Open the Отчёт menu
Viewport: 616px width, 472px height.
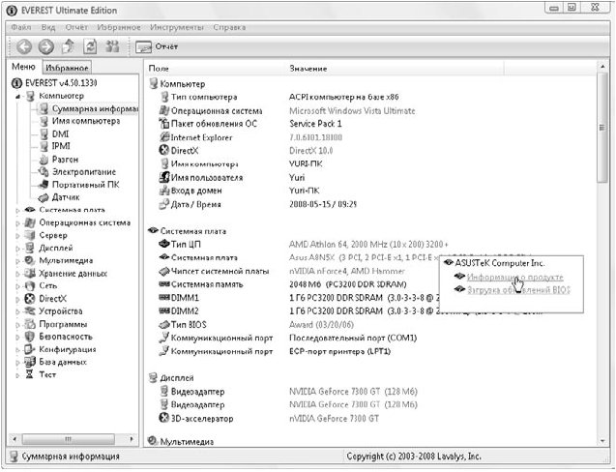tap(76, 27)
